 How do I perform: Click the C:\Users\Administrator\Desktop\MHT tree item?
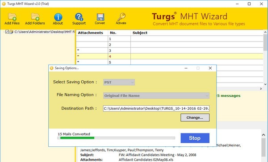(x=45, y=32)
